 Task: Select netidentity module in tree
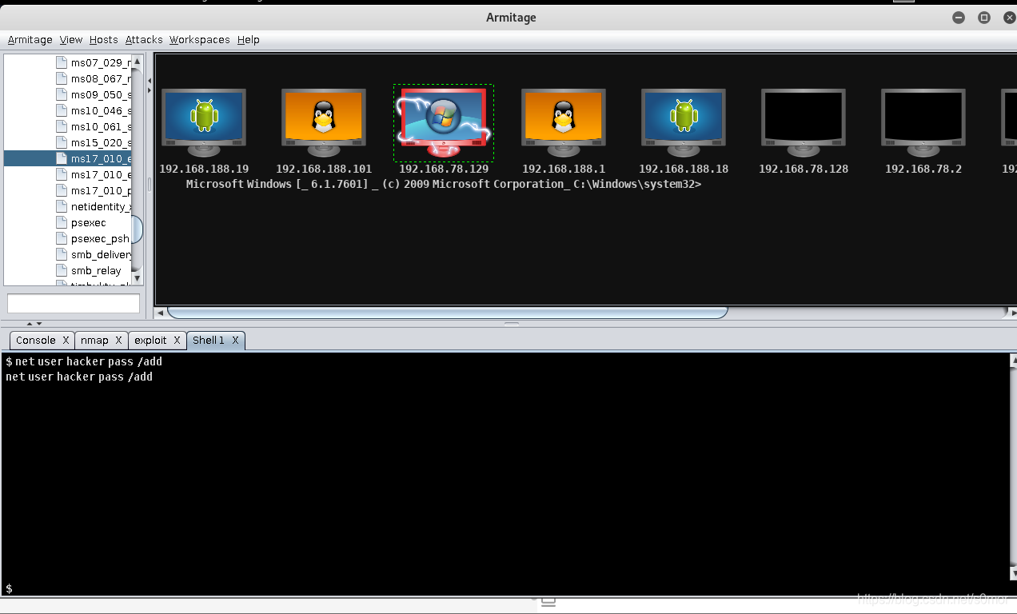pos(94,206)
